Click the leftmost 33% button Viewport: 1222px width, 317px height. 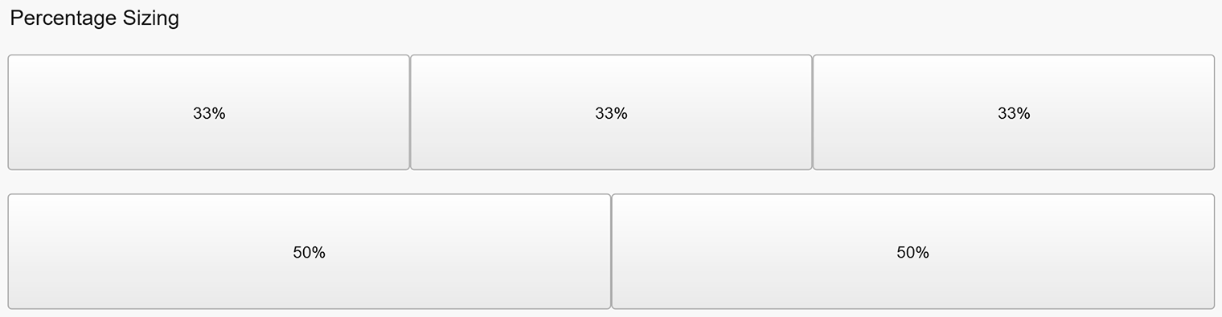coord(209,112)
